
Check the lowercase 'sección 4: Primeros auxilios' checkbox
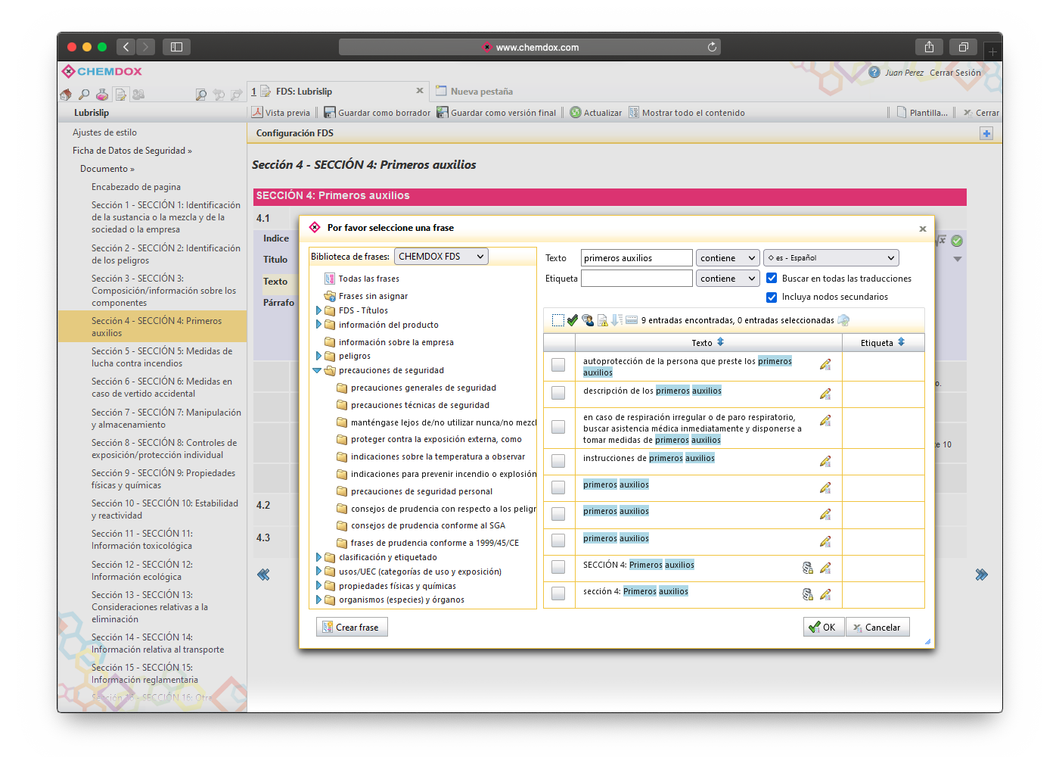point(558,593)
